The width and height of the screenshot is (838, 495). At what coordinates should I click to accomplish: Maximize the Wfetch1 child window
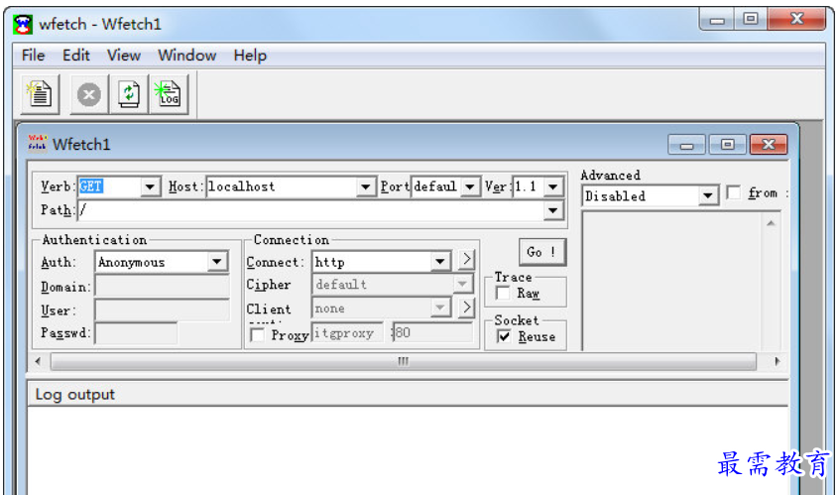pos(727,144)
